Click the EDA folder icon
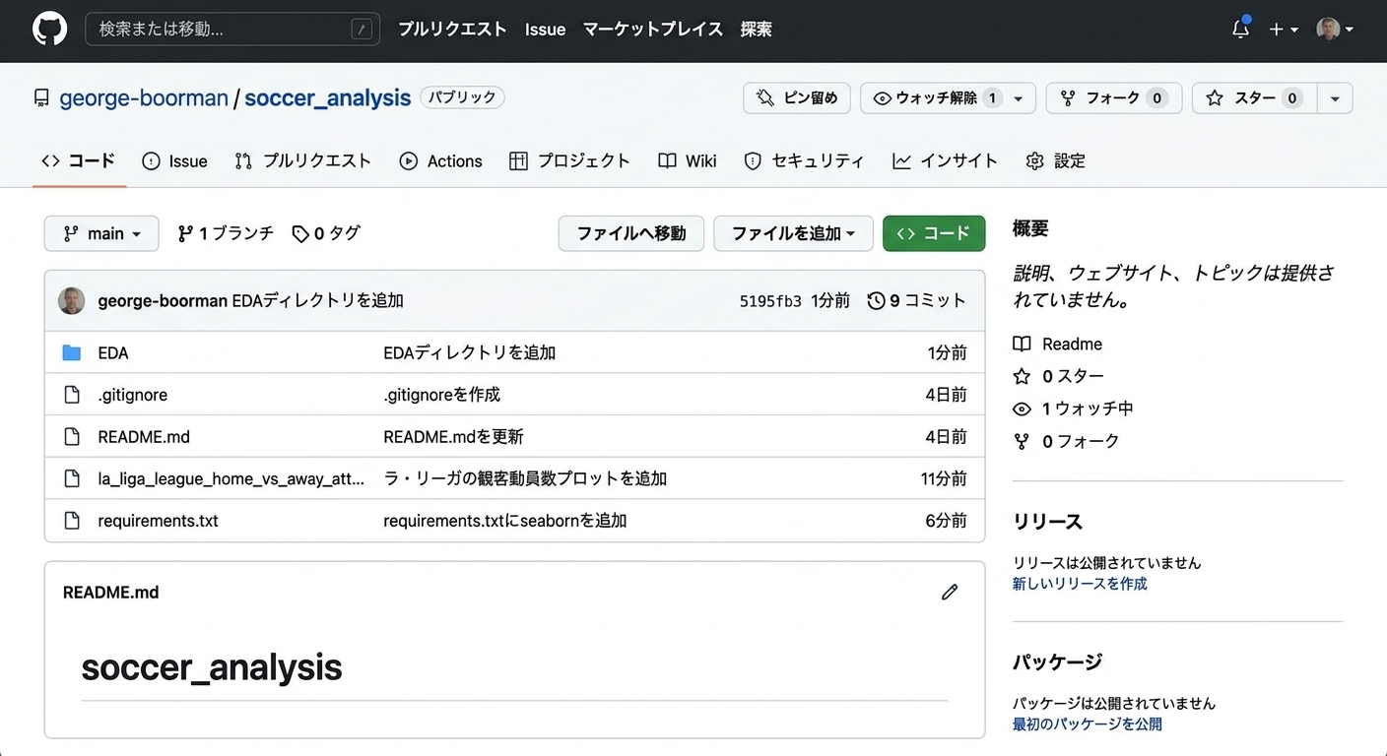 72,352
